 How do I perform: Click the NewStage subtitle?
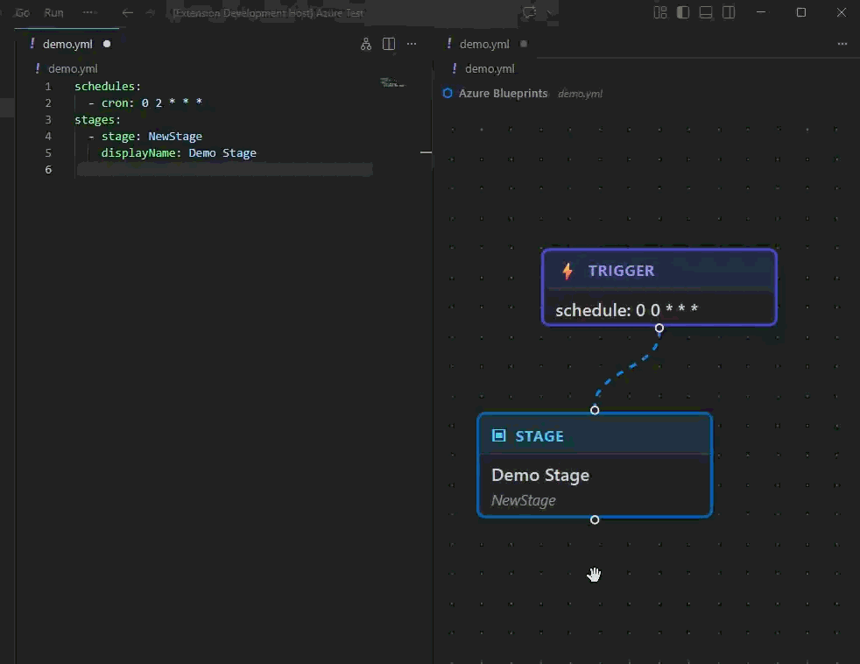click(523, 500)
